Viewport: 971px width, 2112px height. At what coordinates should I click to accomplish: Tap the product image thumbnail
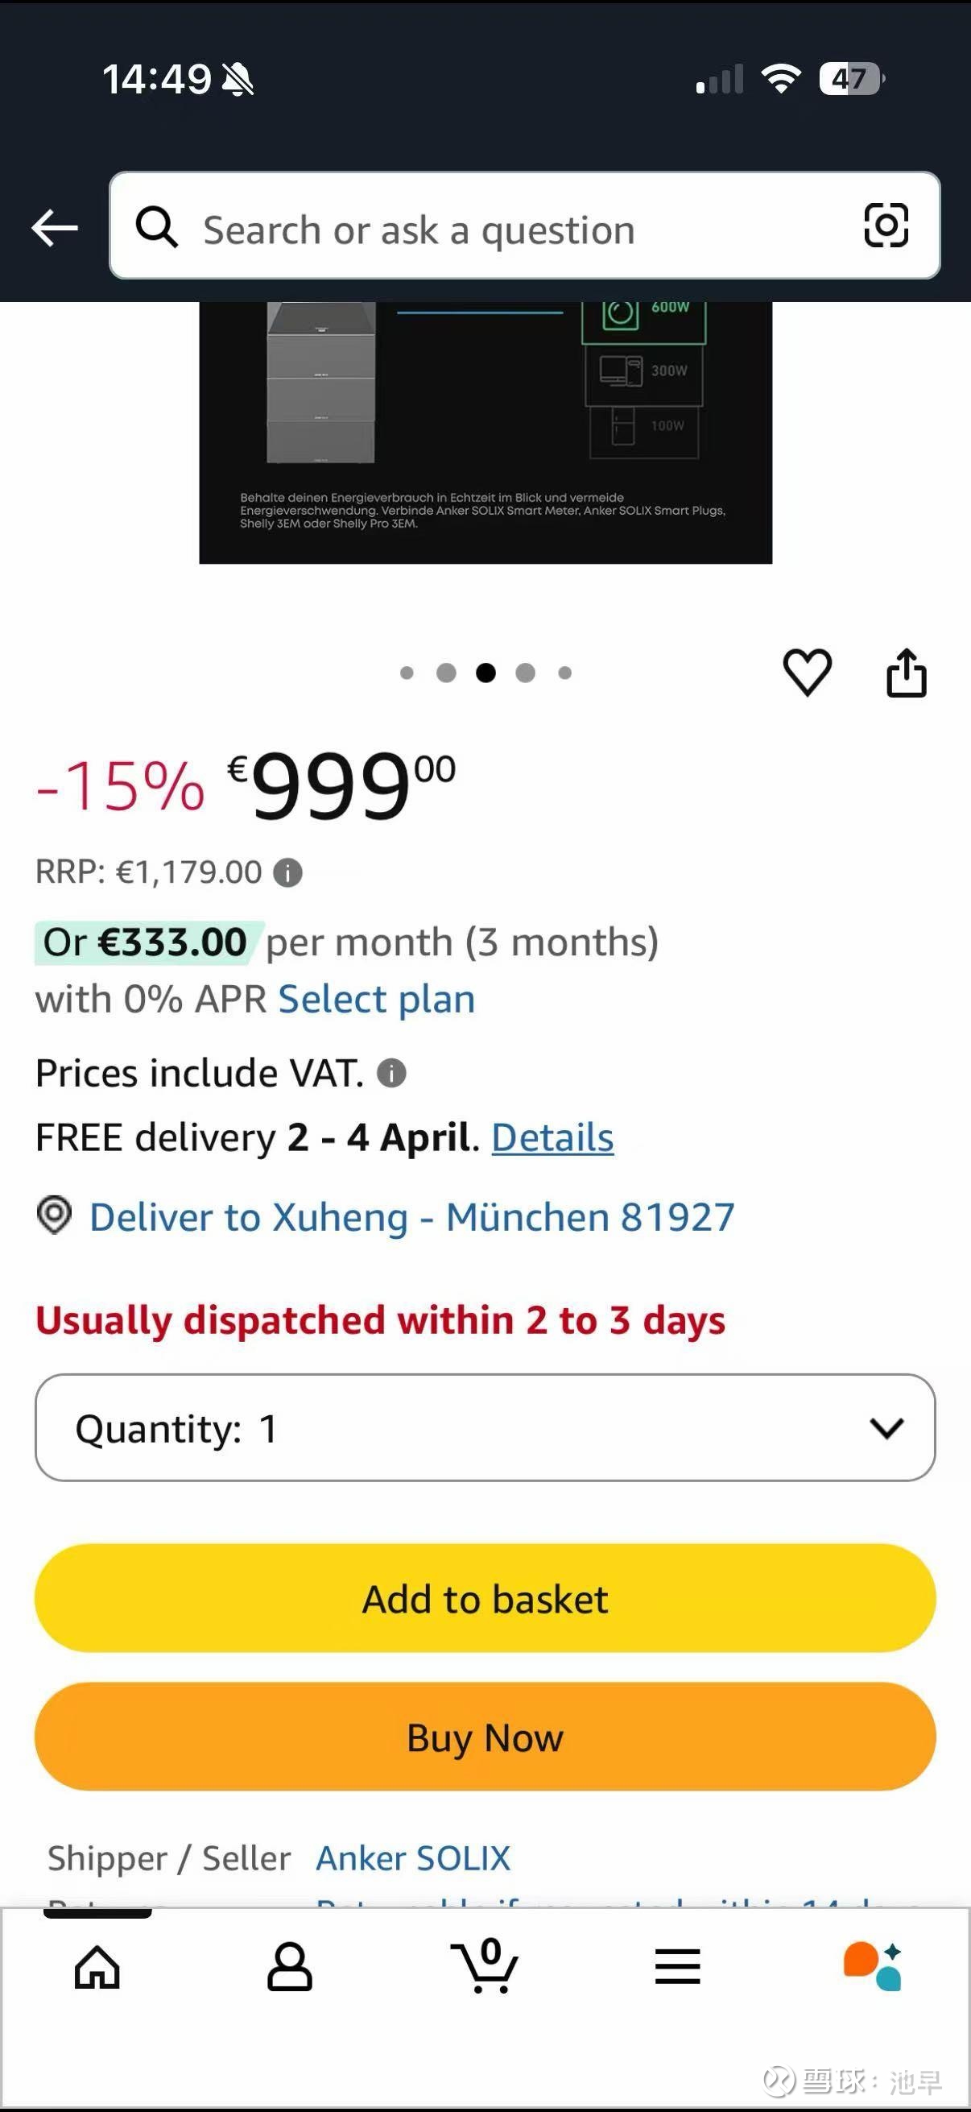(485, 432)
